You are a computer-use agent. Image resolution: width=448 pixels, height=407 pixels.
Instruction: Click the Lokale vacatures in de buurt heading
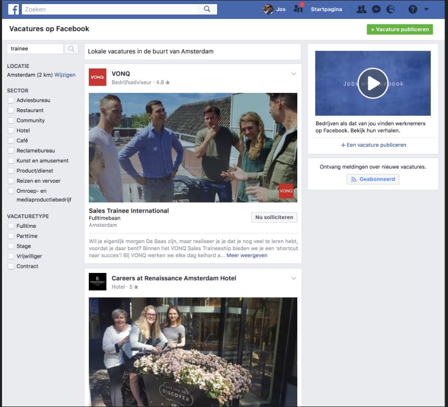[x=151, y=51]
